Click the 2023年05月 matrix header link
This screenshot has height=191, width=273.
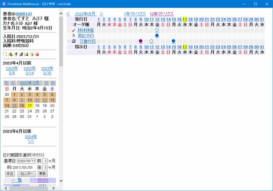85,14
